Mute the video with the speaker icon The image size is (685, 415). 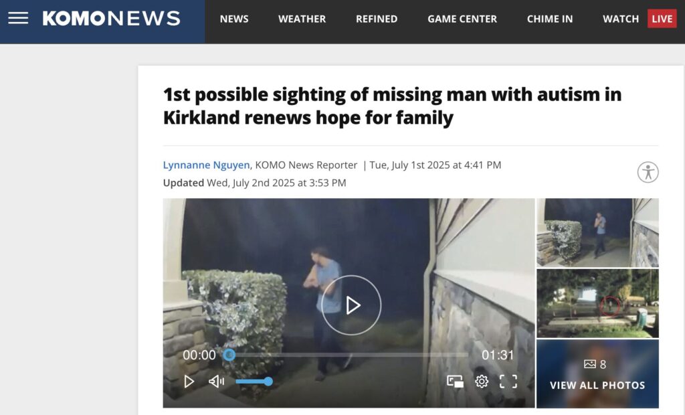click(216, 382)
